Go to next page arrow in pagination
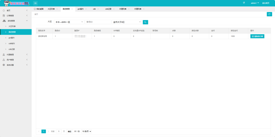This screenshot has width=275, height=137. 48,131
